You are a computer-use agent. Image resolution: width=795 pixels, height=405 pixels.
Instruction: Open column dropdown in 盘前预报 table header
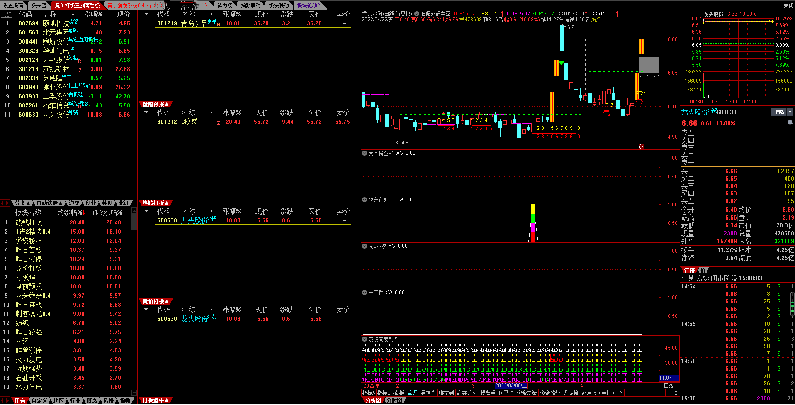[146, 112]
